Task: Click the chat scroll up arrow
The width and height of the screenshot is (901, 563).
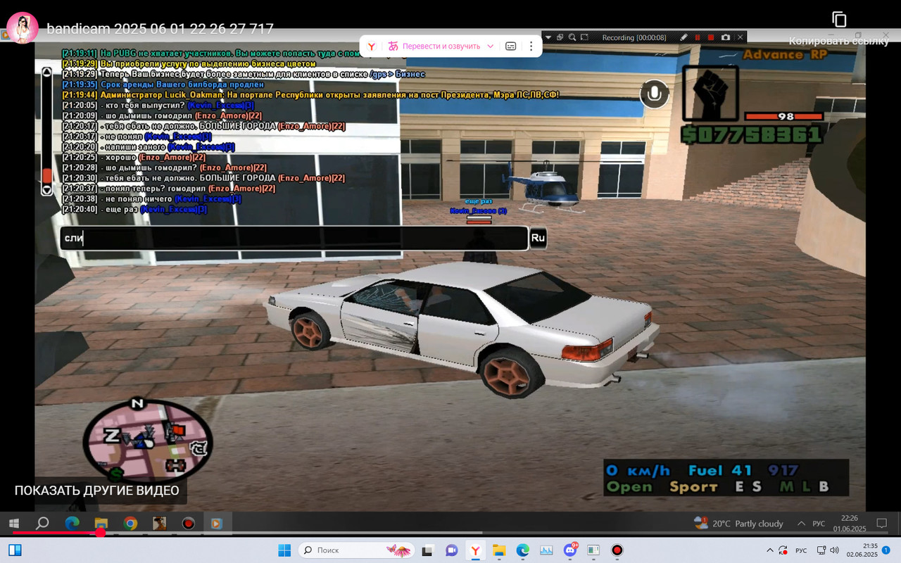Action: 46,72
